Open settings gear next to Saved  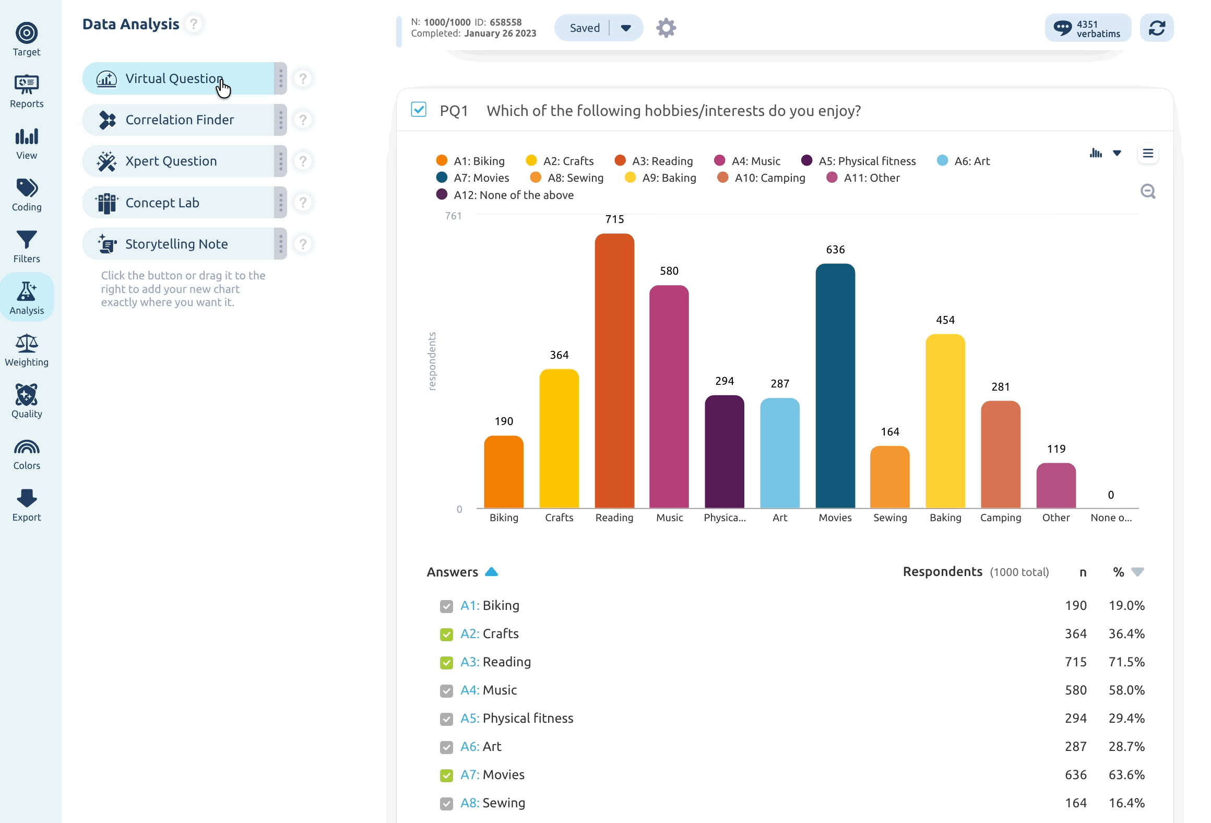pos(666,28)
